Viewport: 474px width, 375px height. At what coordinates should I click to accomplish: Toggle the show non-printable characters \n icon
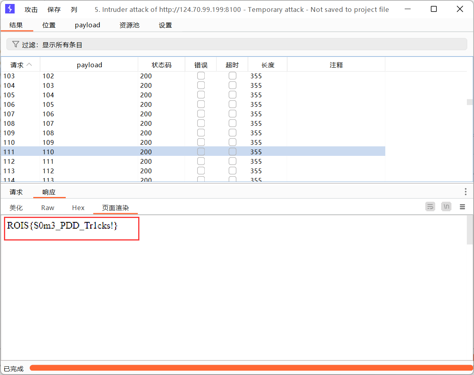446,206
